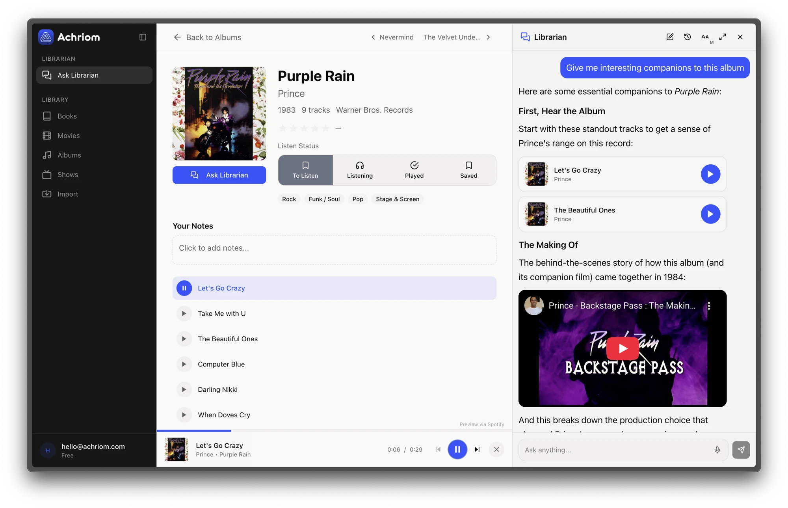Viewport: 788px width, 508px height.
Task: Click the blue Ask Librarian button
Action: pyautogui.click(x=219, y=175)
